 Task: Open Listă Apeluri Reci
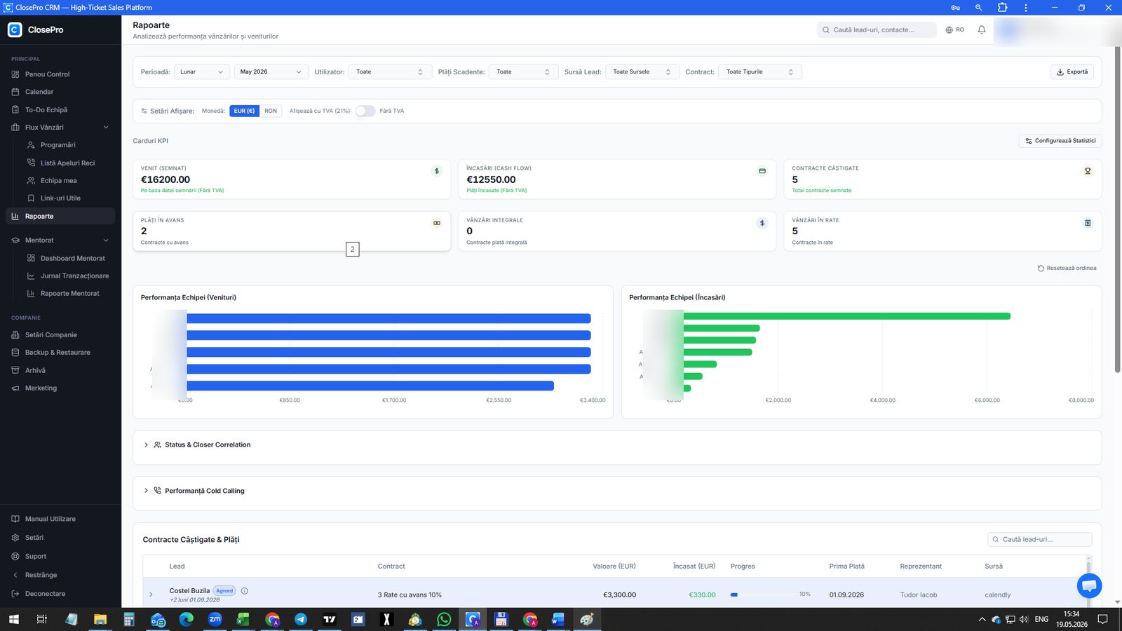point(68,163)
